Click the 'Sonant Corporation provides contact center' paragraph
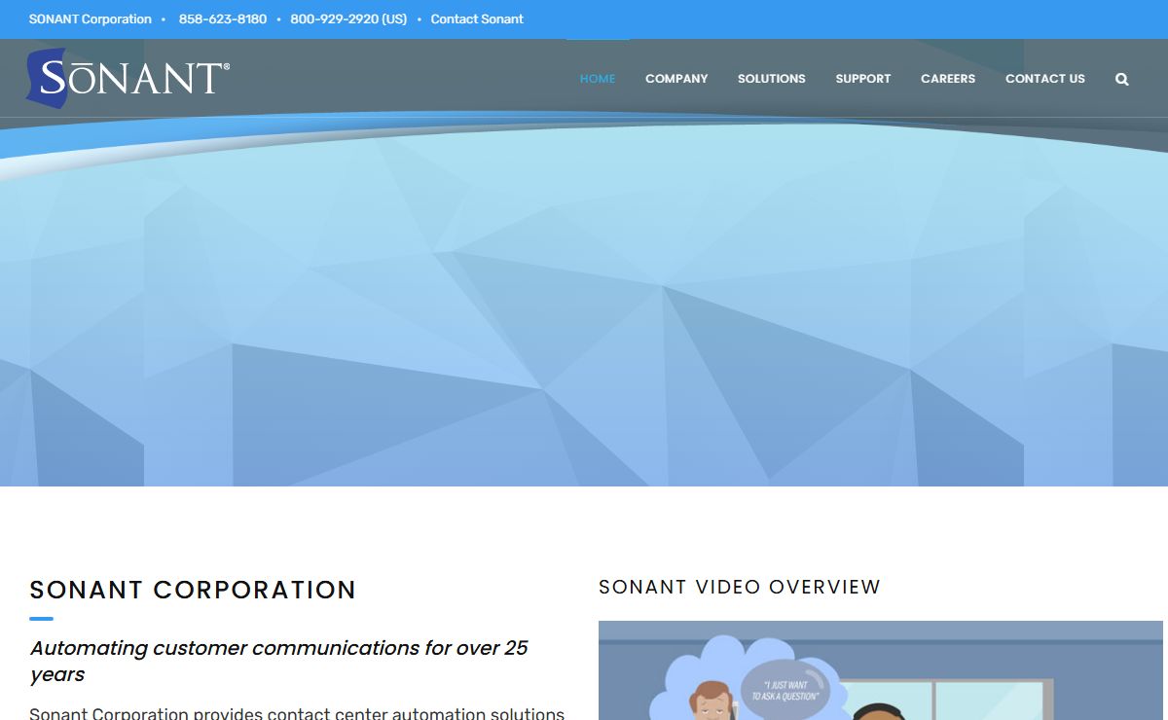 pos(297,713)
